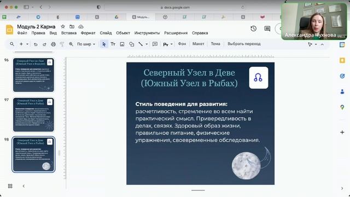
Task: Print the presentation
Action: [x=53, y=44]
